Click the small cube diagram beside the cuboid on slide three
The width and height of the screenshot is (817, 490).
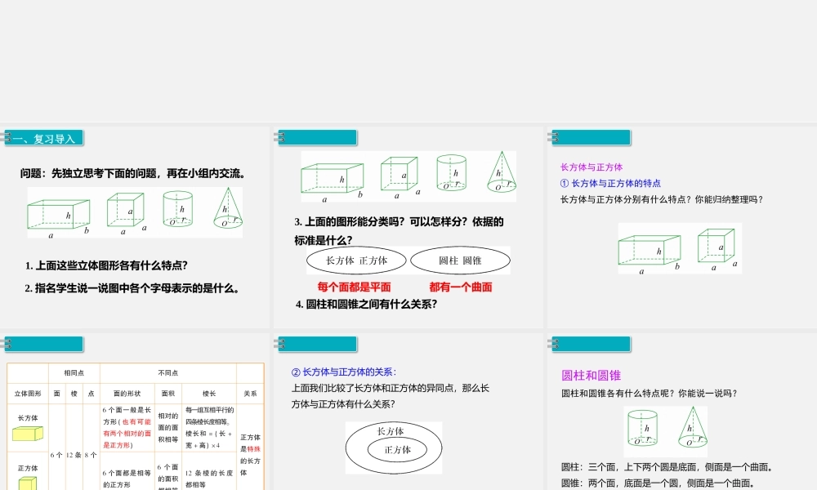[717, 245]
